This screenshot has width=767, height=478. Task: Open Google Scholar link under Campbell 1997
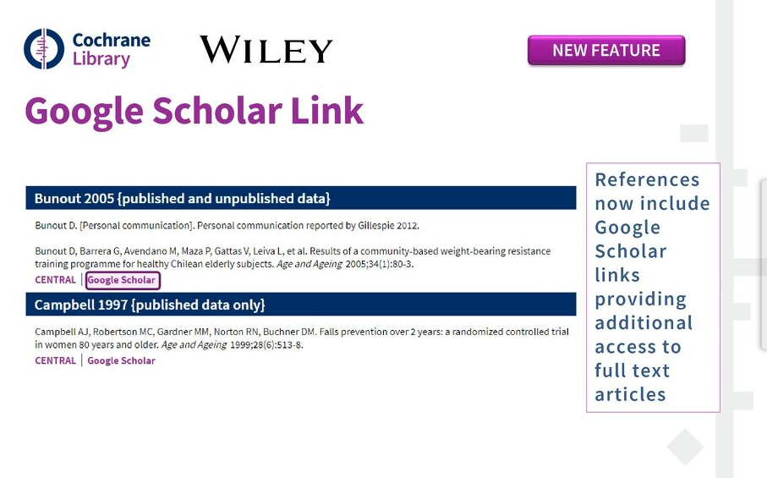[121, 360]
